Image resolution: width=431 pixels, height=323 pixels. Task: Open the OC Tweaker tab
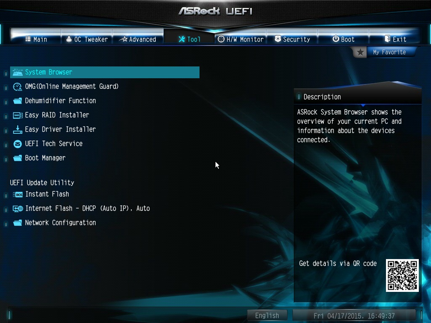click(x=87, y=39)
